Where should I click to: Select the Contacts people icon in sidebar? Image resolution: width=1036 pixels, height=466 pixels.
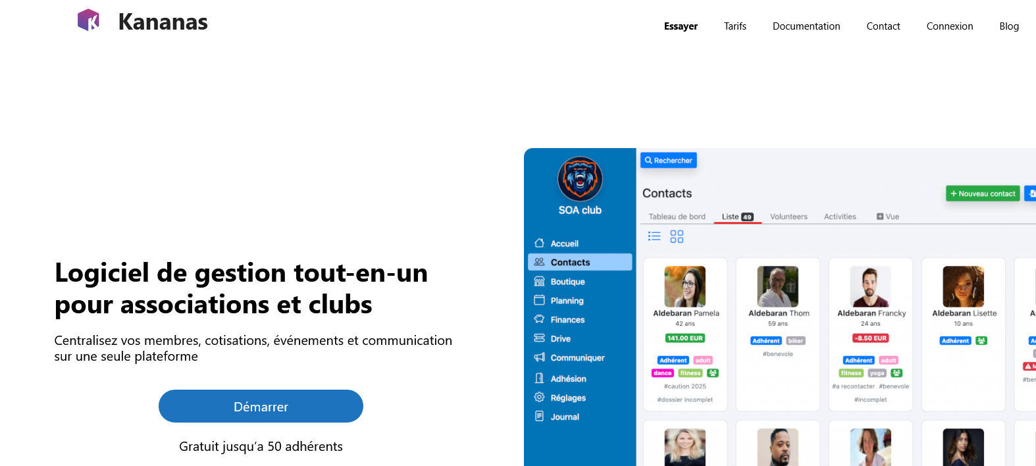pyautogui.click(x=539, y=262)
